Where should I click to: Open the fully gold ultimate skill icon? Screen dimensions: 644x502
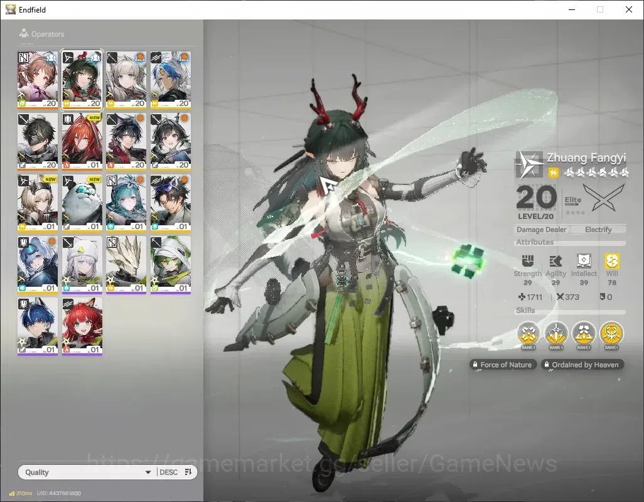point(611,333)
